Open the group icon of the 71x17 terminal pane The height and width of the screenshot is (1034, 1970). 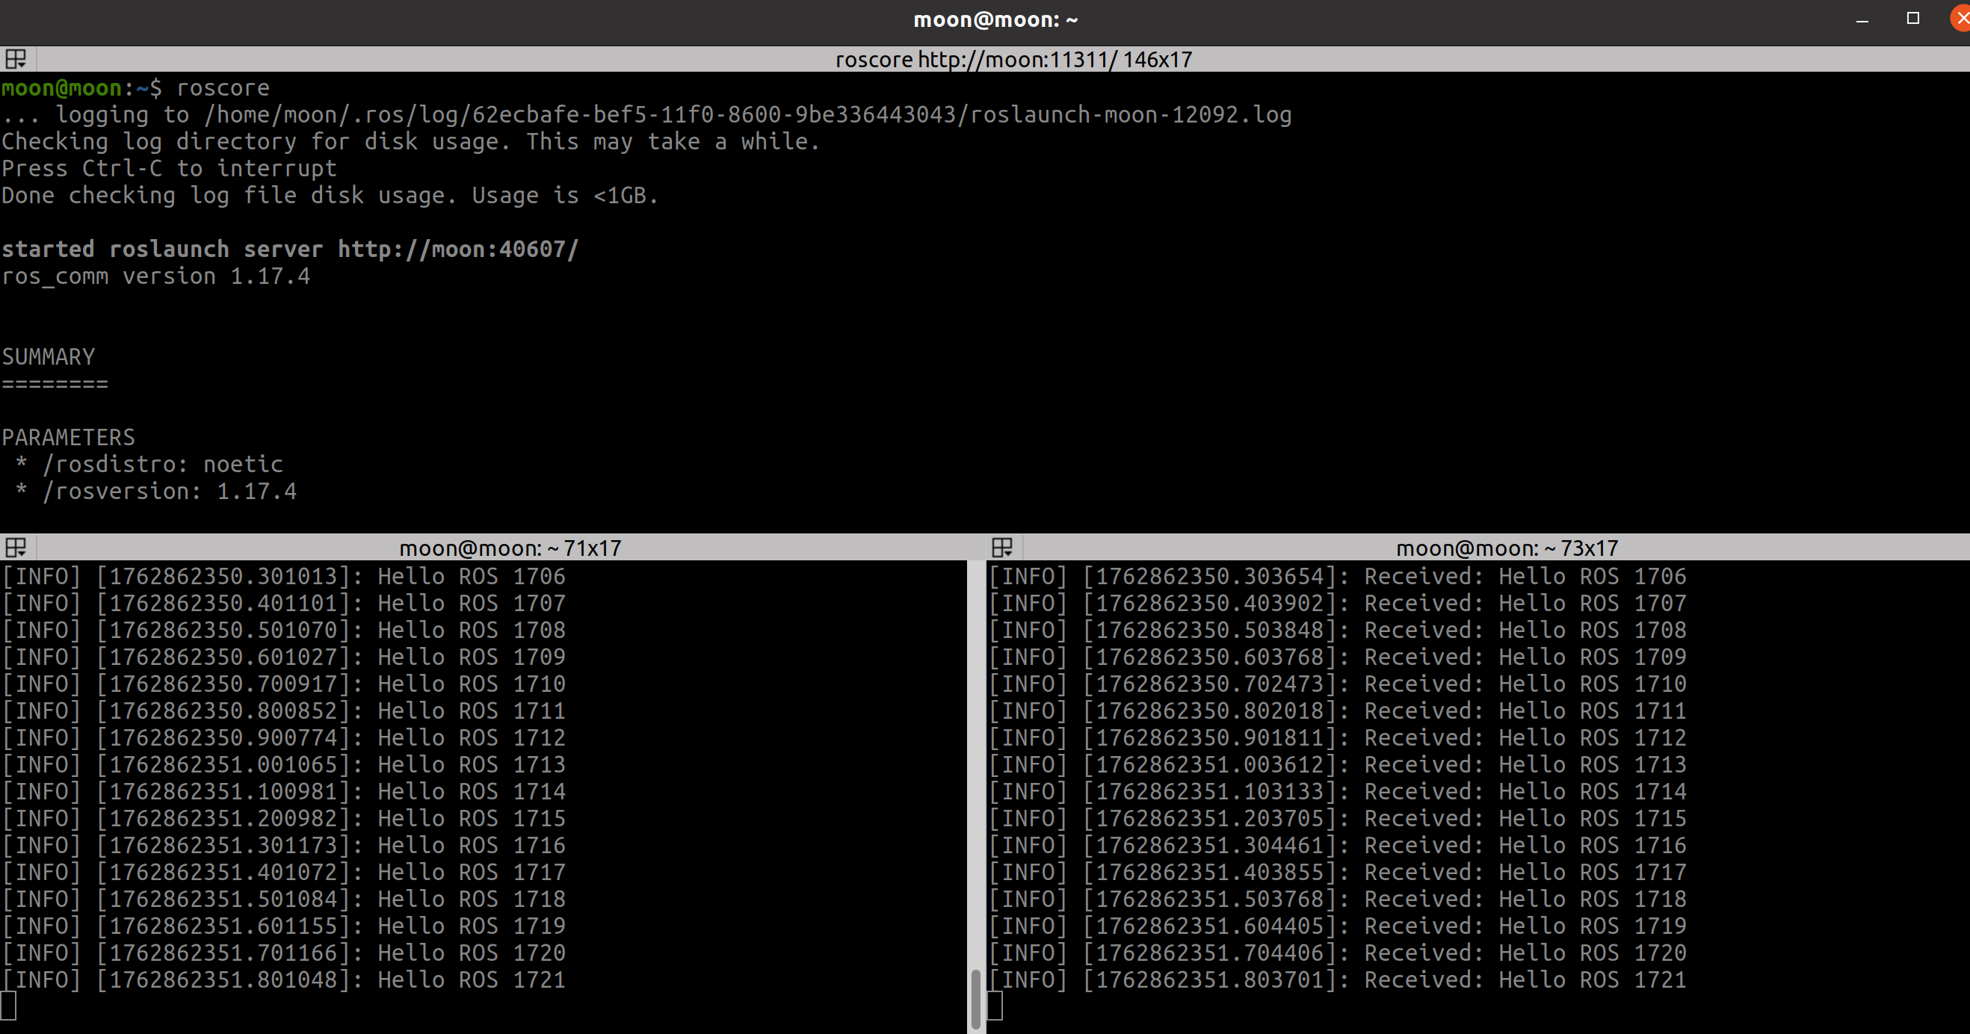coord(15,548)
